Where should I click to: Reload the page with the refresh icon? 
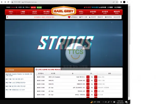coord(8,2)
